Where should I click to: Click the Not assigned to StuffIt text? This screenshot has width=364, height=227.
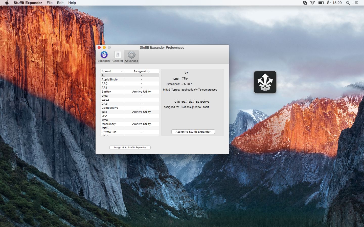click(195, 107)
